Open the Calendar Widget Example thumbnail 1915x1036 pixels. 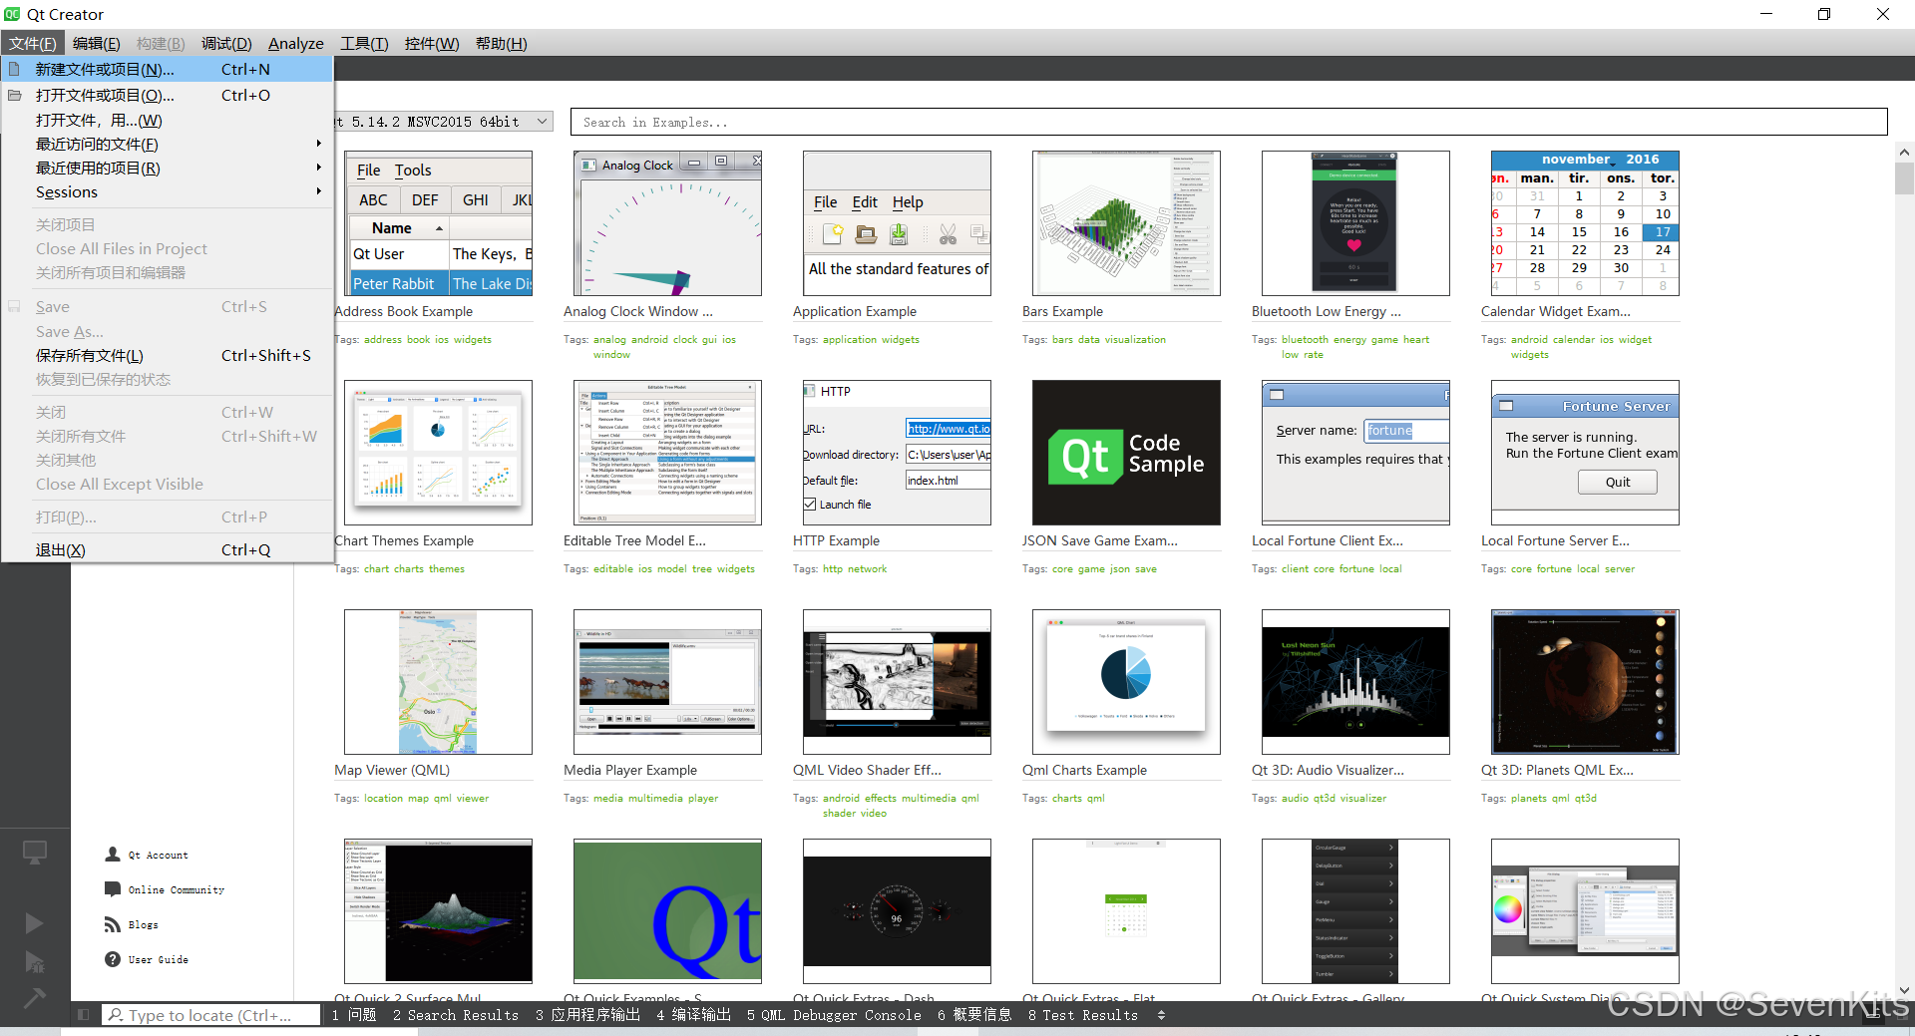(1585, 223)
